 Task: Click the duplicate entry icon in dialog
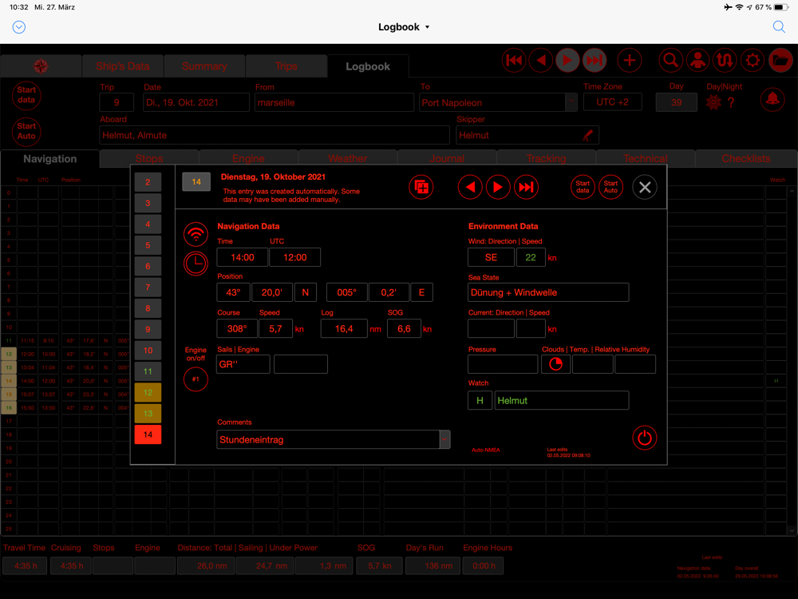coord(421,188)
